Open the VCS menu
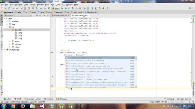195x109 pixels. point(63,5)
